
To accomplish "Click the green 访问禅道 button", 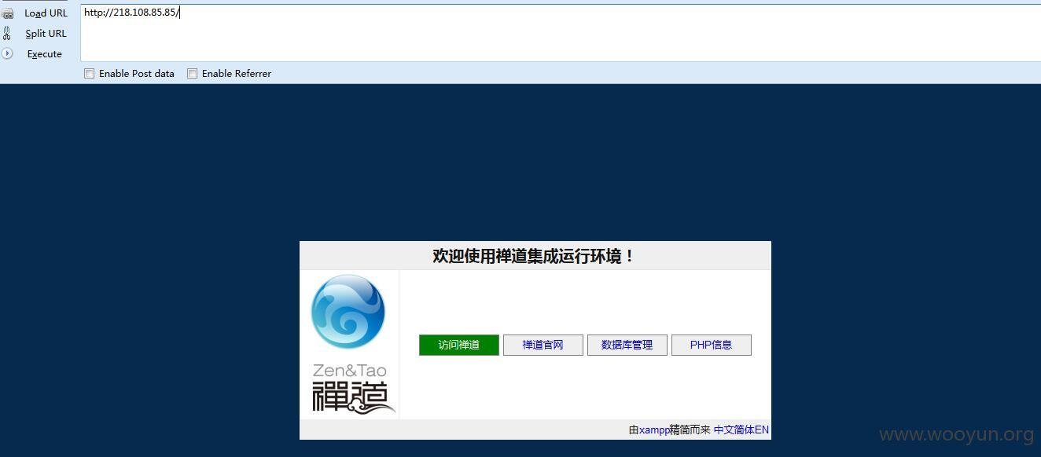I will (x=459, y=345).
